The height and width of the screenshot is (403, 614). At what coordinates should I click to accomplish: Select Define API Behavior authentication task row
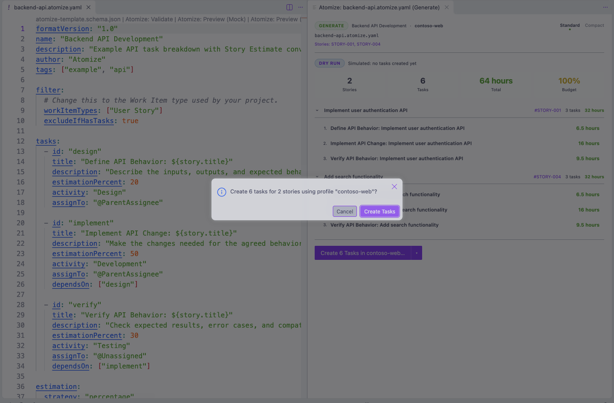(460, 128)
